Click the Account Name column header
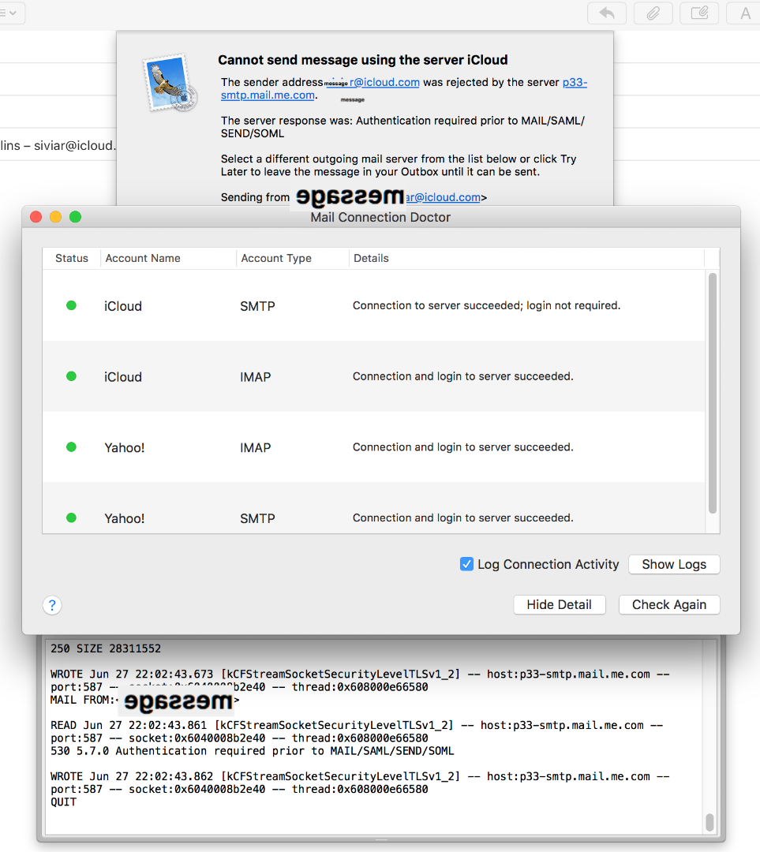This screenshot has height=852, width=760. coord(169,258)
